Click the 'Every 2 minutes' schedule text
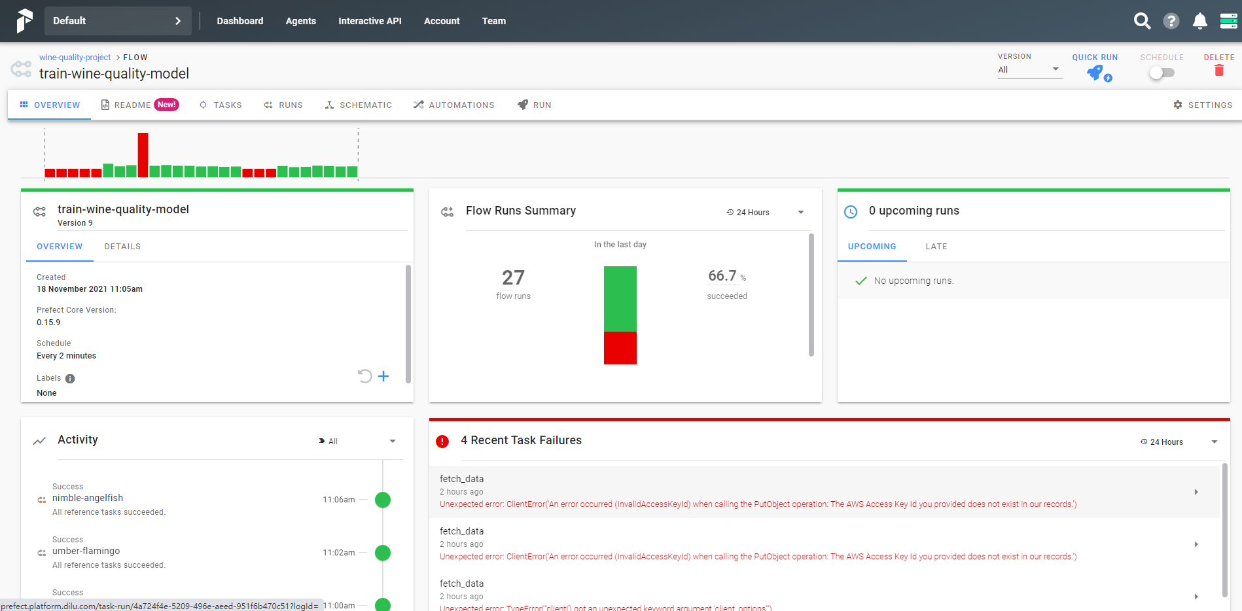 pos(66,356)
